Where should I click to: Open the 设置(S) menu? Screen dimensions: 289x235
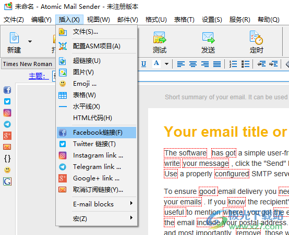212,19
